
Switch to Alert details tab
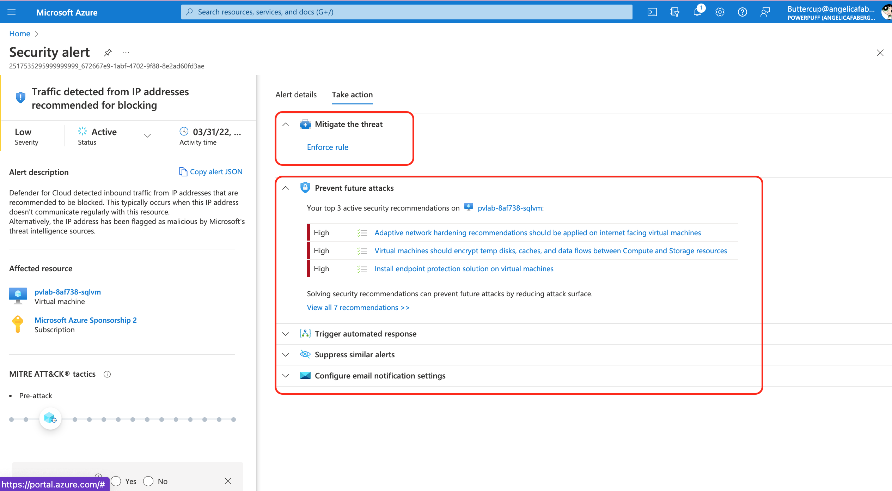[x=296, y=95]
